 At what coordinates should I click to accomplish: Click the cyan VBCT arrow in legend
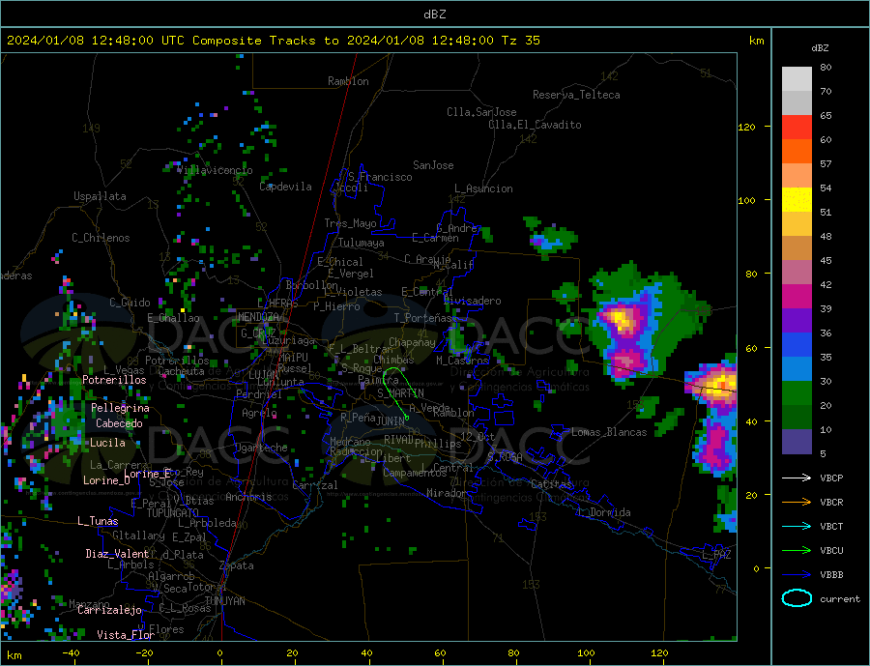[x=797, y=526]
